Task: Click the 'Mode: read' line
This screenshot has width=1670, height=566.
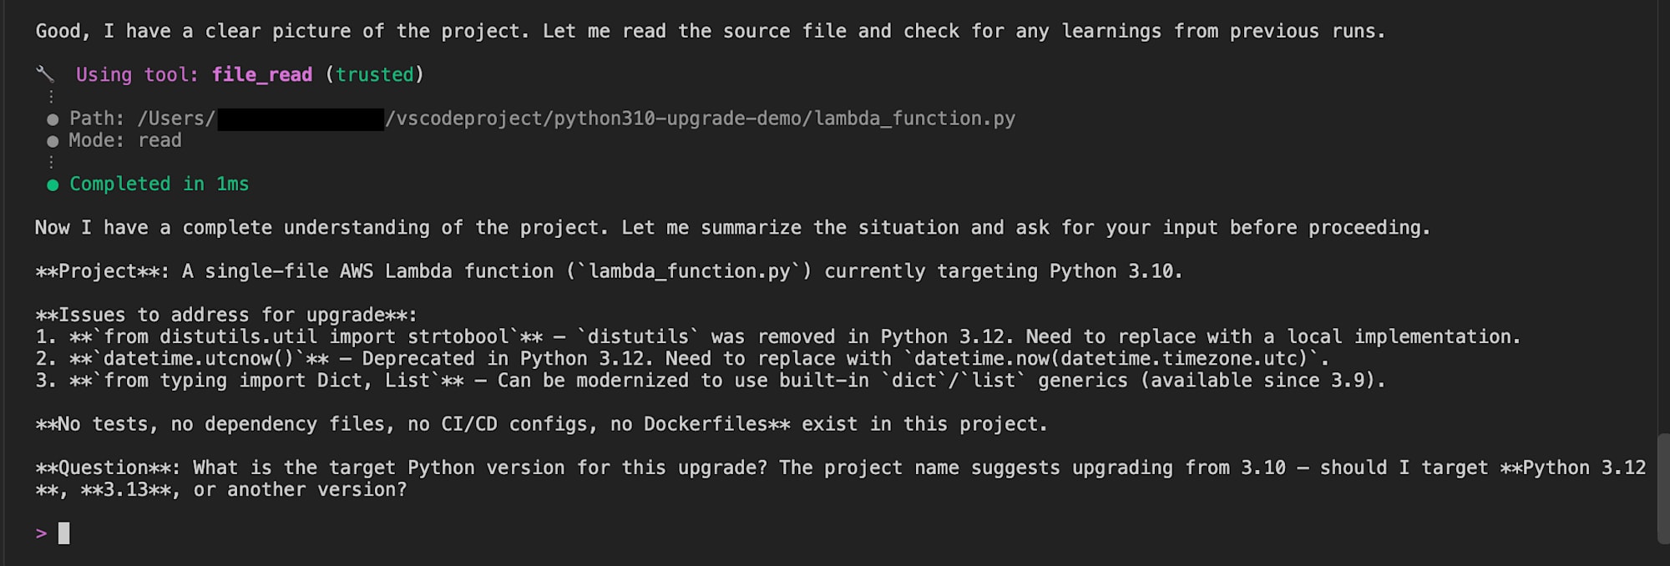Action: (x=125, y=140)
